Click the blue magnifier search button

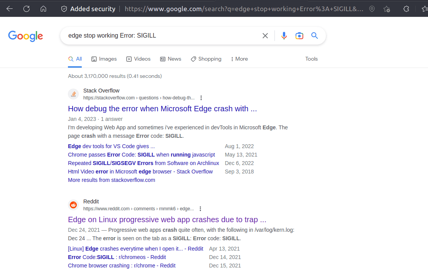[314, 36]
